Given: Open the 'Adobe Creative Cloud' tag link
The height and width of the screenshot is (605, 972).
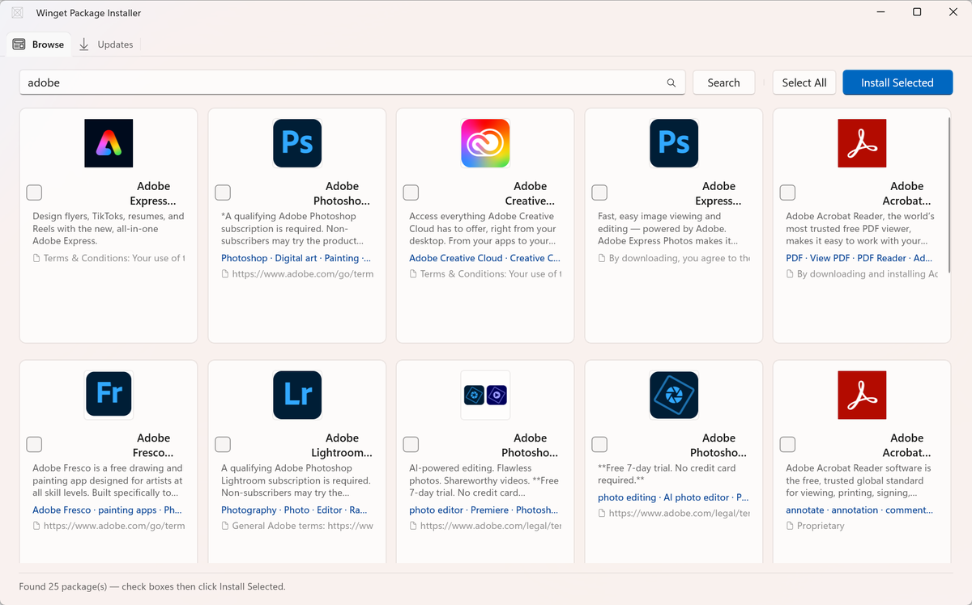Looking at the screenshot, I should (x=456, y=258).
